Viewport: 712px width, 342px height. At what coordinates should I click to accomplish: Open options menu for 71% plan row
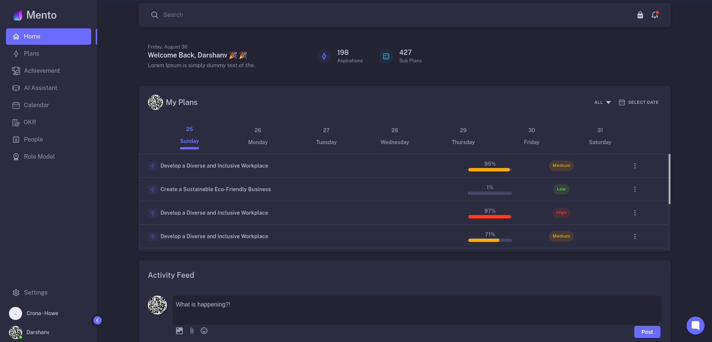[635, 236]
